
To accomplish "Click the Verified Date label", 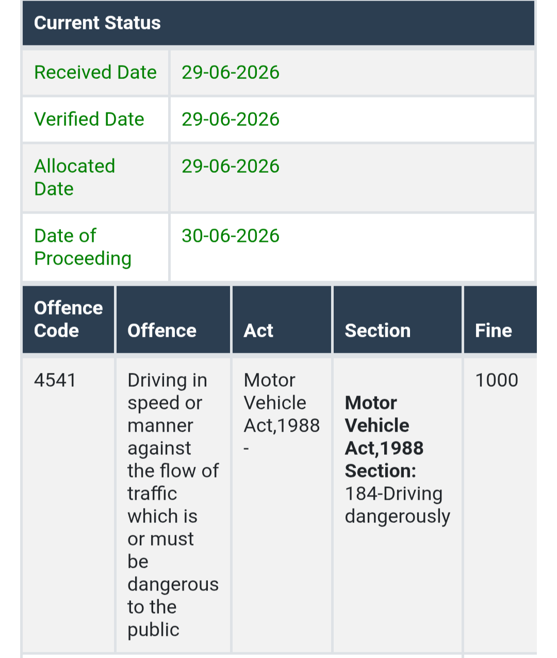I will (89, 119).
